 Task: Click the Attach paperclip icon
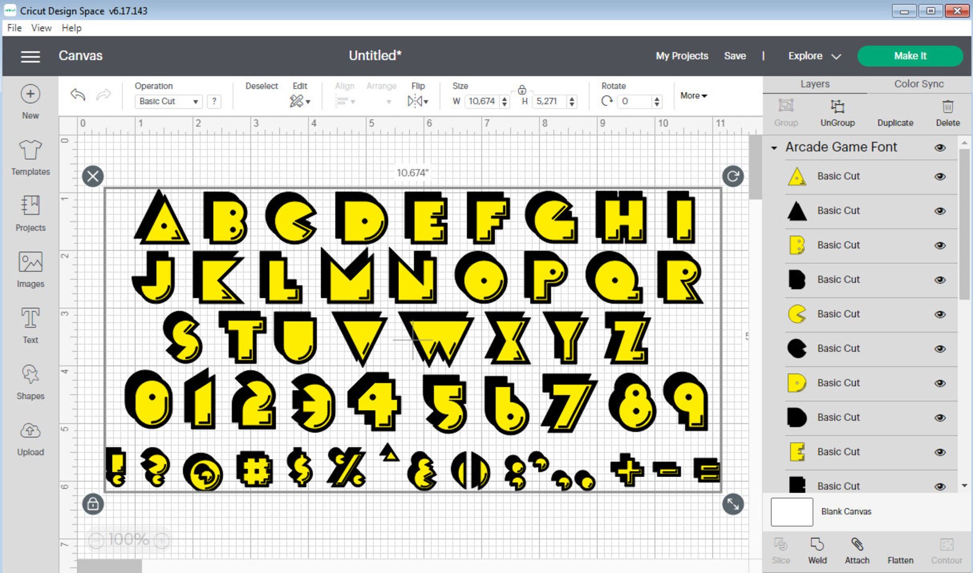857,544
